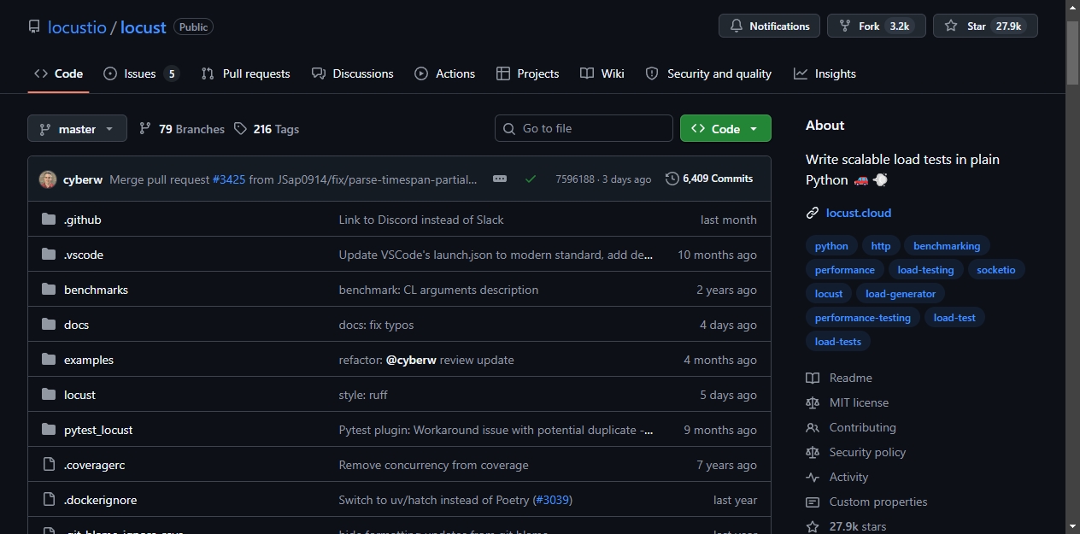The width and height of the screenshot is (1080, 534).
Task: Open the master branch dropdown
Action: (77, 128)
